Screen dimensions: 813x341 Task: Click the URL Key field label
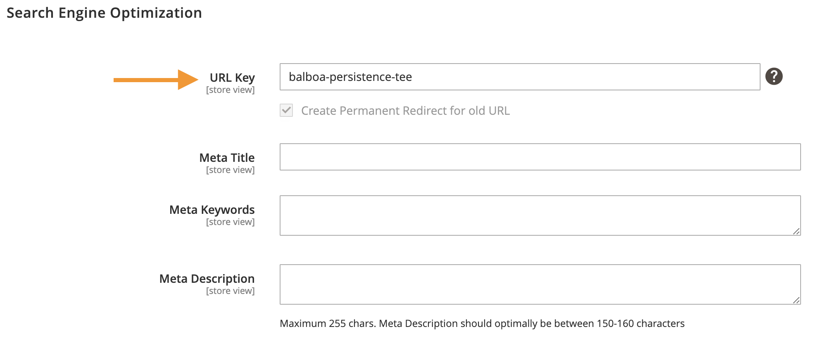(x=233, y=77)
